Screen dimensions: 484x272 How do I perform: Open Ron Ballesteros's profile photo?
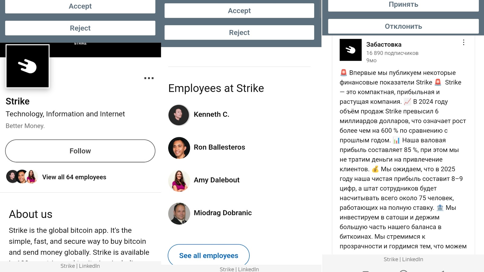[x=179, y=148]
